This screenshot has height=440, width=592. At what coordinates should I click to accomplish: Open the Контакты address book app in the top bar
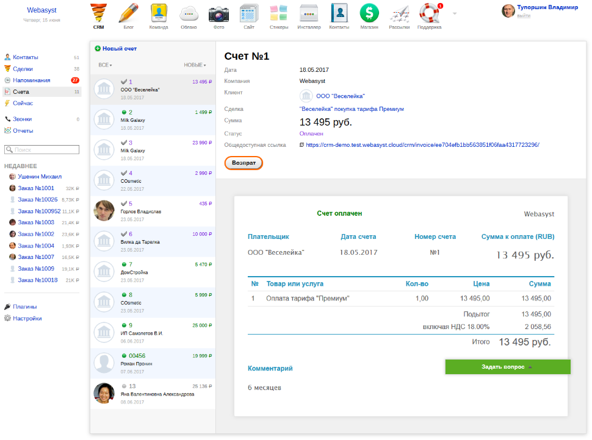(x=339, y=16)
